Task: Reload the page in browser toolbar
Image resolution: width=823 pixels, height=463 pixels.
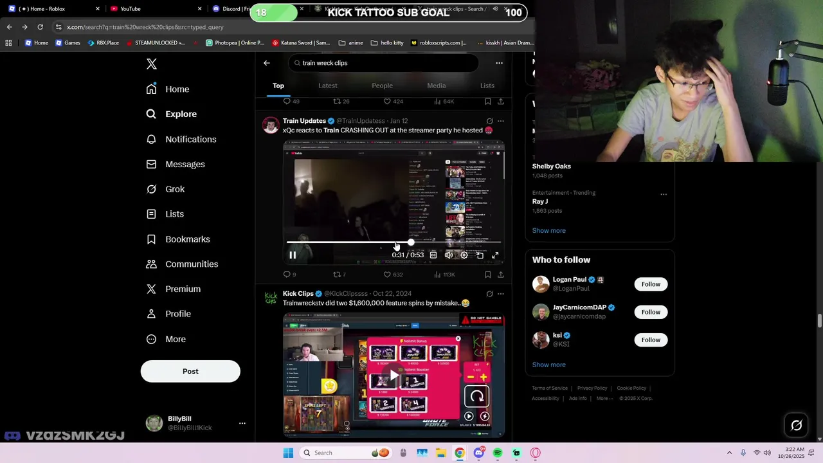Action: (x=40, y=27)
